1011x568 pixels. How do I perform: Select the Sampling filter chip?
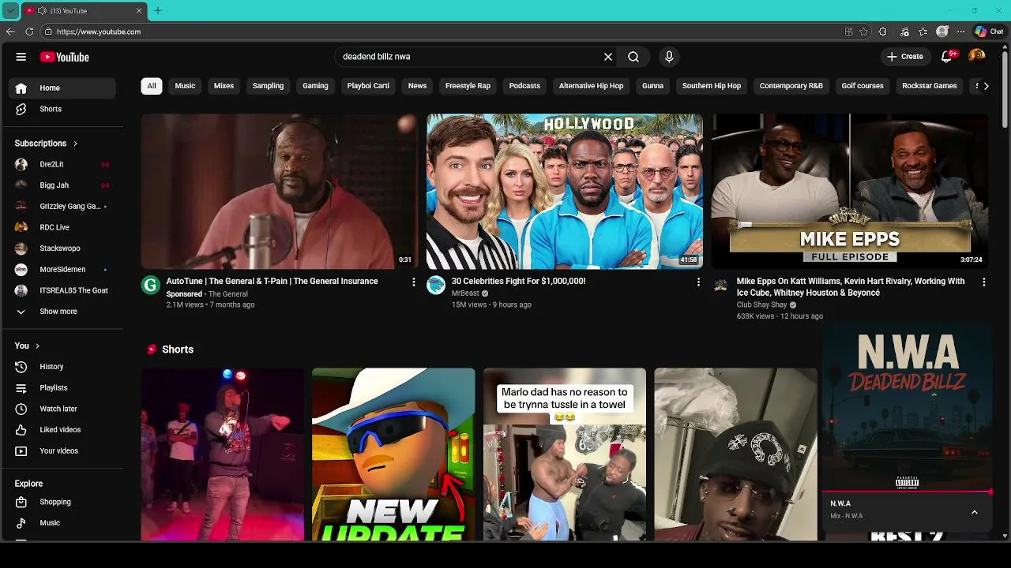(268, 86)
